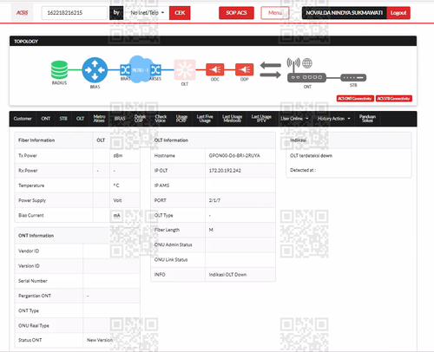Click the STB set-top box icon

coord(353,78)
